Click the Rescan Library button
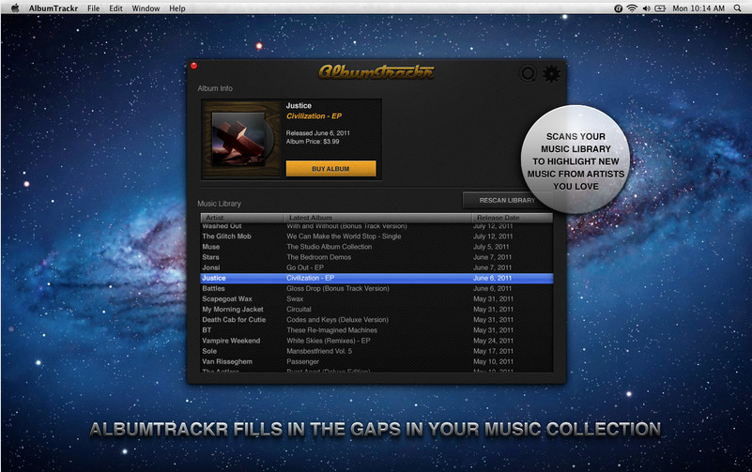Screen dimensions: 752x472 507,200
